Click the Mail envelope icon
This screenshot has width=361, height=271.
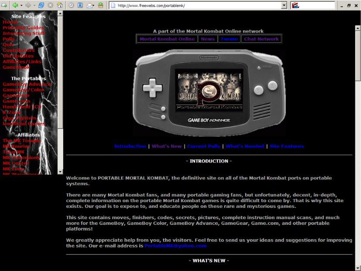[89, 5]
